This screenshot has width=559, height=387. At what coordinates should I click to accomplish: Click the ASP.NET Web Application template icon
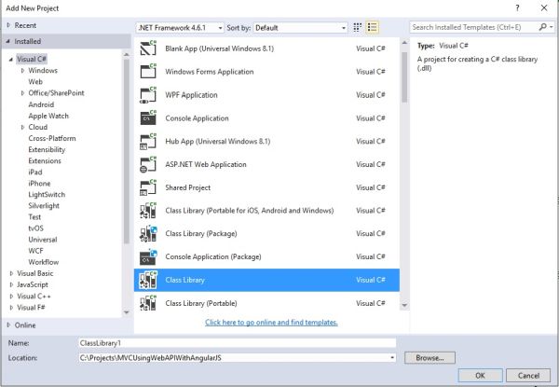148,164
